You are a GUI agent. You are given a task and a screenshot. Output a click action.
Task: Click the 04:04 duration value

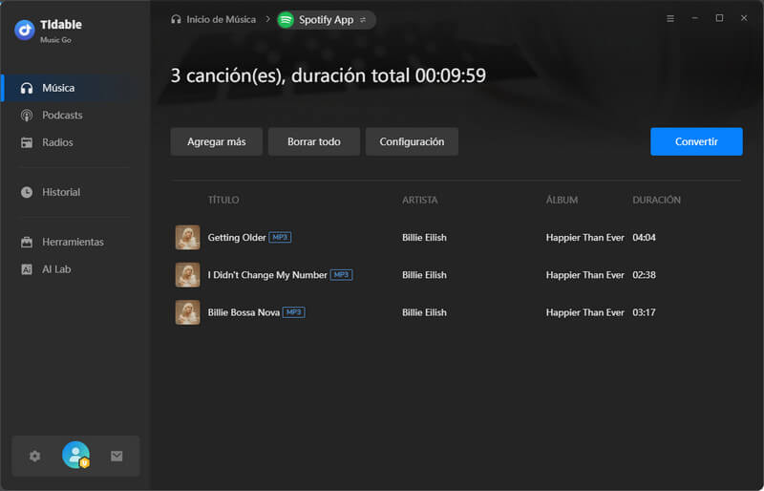click(644, 238)
